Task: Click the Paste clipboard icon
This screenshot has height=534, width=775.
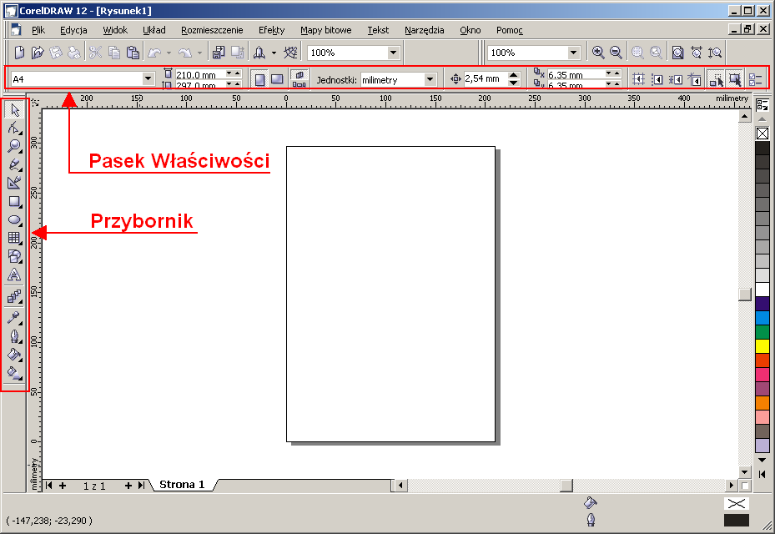Action: pos(133,53)
